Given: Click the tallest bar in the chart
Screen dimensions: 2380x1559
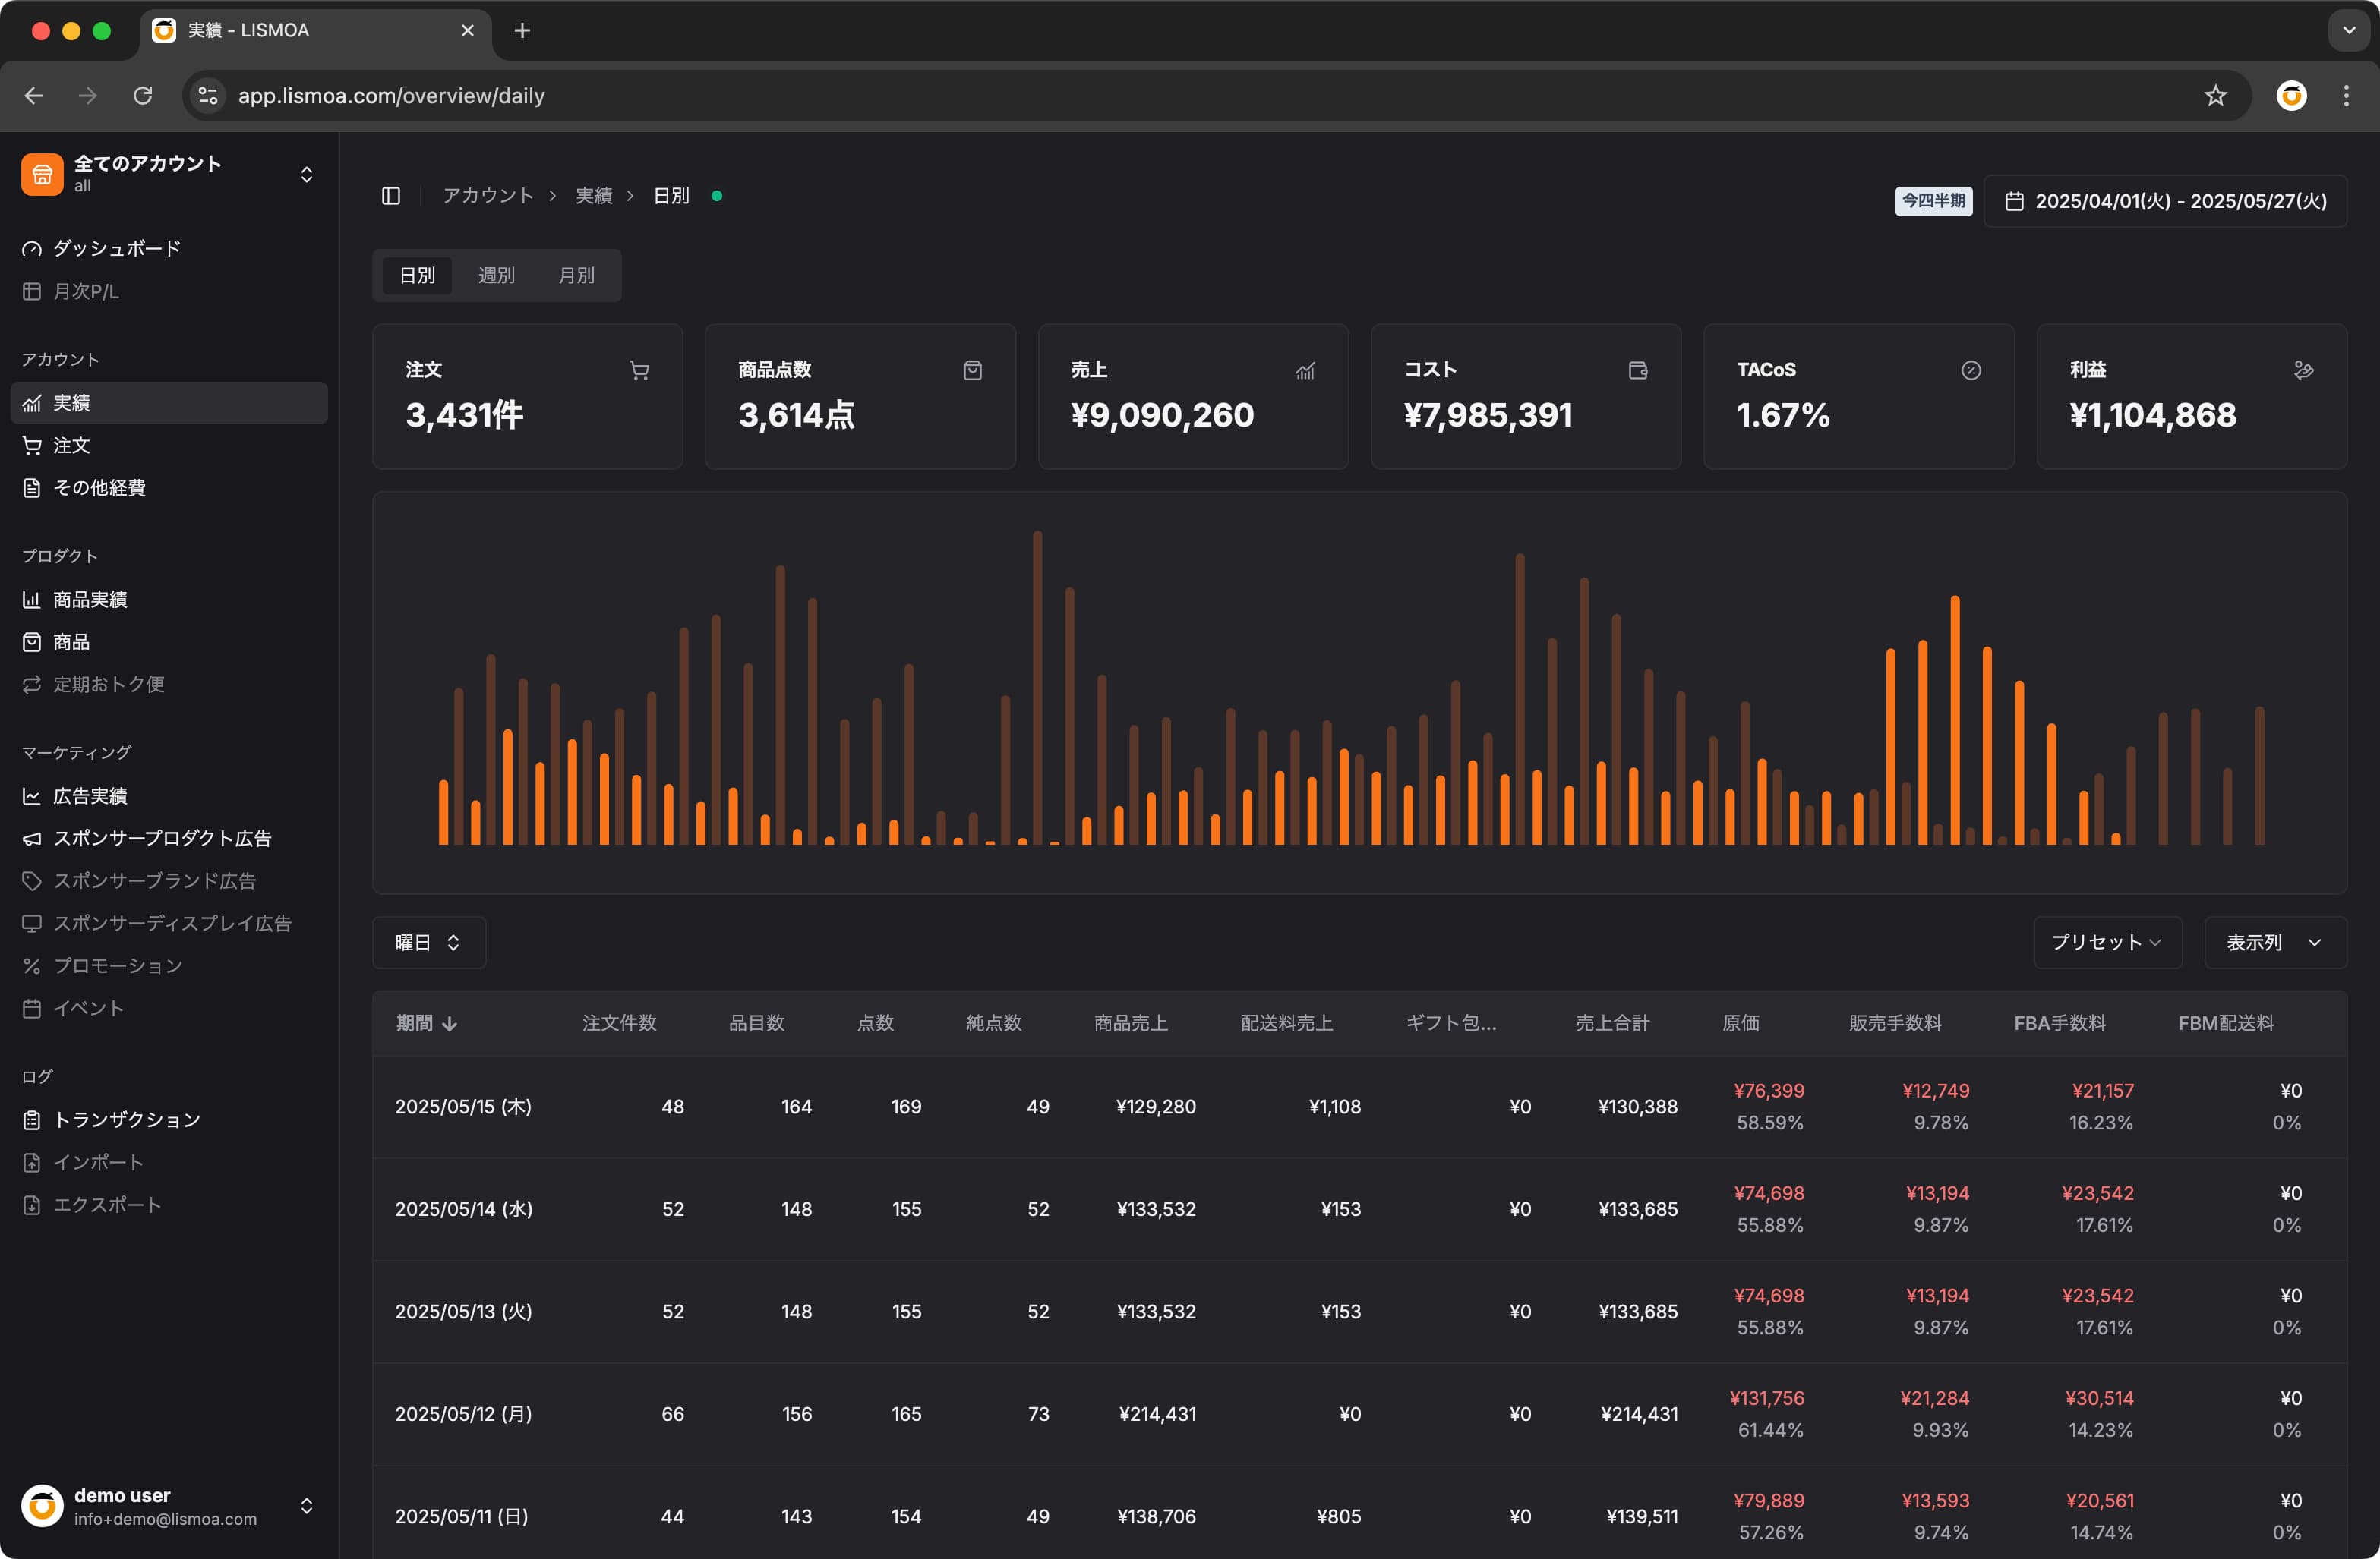Looking at the screenshot, I should 1037,688.
